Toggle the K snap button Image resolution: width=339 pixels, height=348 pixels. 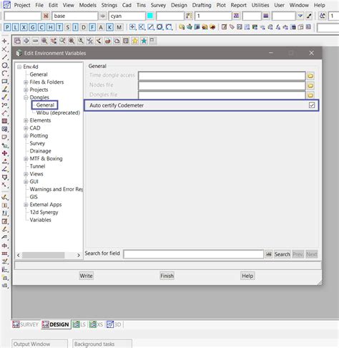pos(109,27)
